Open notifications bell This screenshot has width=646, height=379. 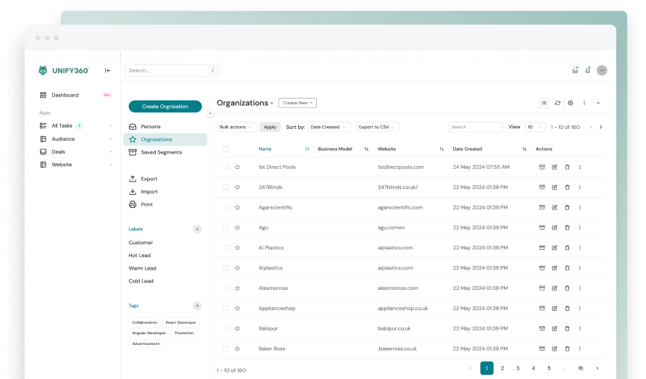click(588, 70)
